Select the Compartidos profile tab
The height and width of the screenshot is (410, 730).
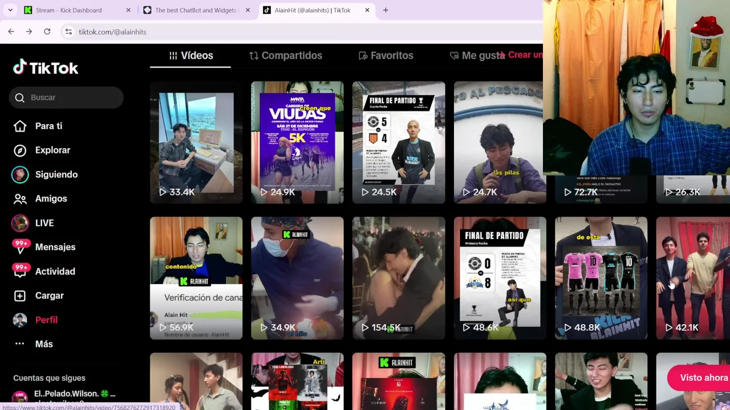tap(286, 55)
